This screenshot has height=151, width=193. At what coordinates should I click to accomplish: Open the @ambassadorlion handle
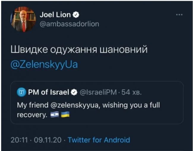coord(69,24)
